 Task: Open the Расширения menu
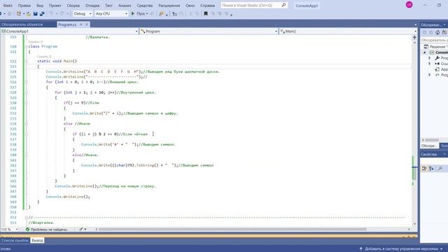click(169, 6)
